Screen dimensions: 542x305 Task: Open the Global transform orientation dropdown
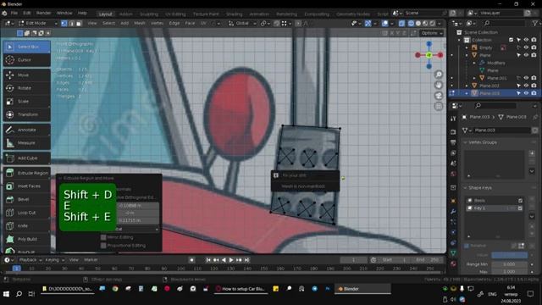coord(242,23)
